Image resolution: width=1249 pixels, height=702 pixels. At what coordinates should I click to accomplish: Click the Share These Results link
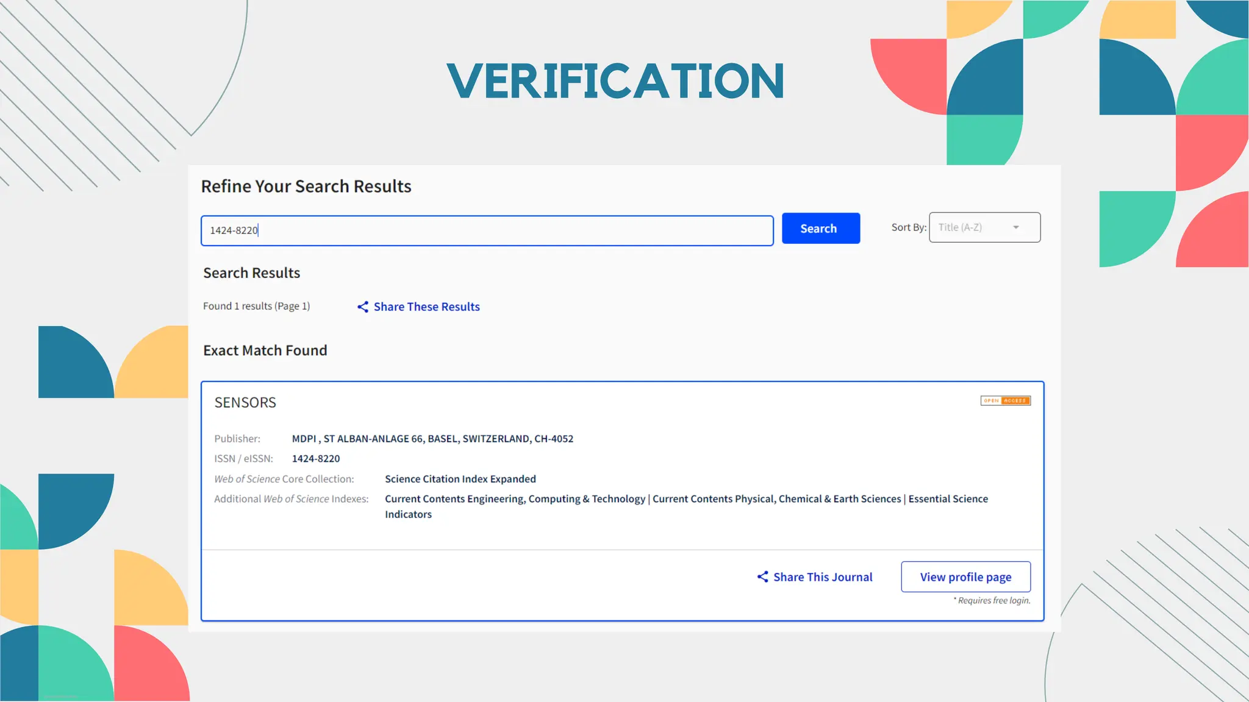click(426, 307)
